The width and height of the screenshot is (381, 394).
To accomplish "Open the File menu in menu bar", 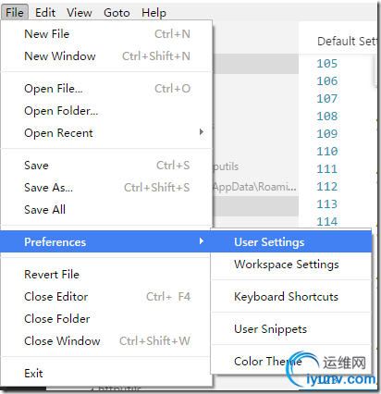I will (15, 13).
